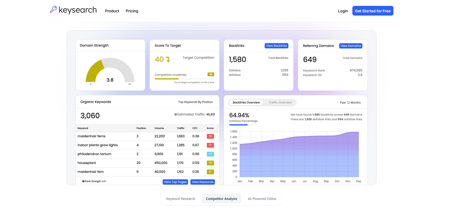Click the Rank Strength info icon
470x220 pixels.
click(84, 181)
